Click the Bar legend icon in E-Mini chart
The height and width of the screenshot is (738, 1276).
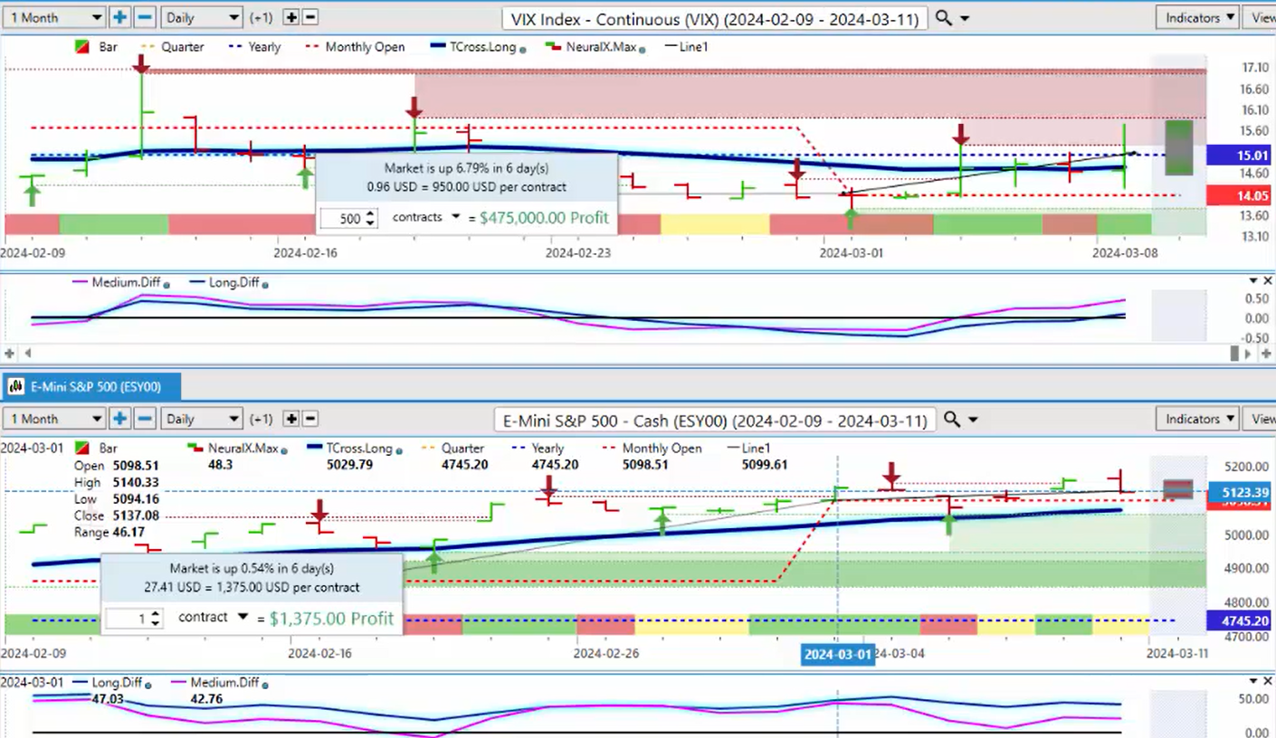82,449
